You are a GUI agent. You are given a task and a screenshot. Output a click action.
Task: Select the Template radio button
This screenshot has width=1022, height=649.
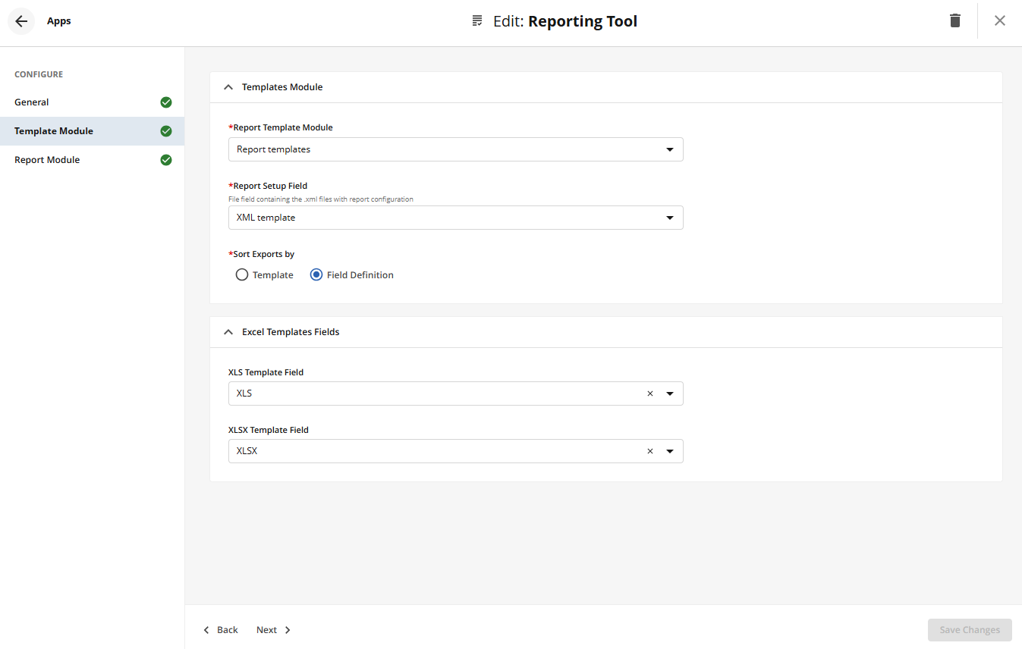[242, 274]
